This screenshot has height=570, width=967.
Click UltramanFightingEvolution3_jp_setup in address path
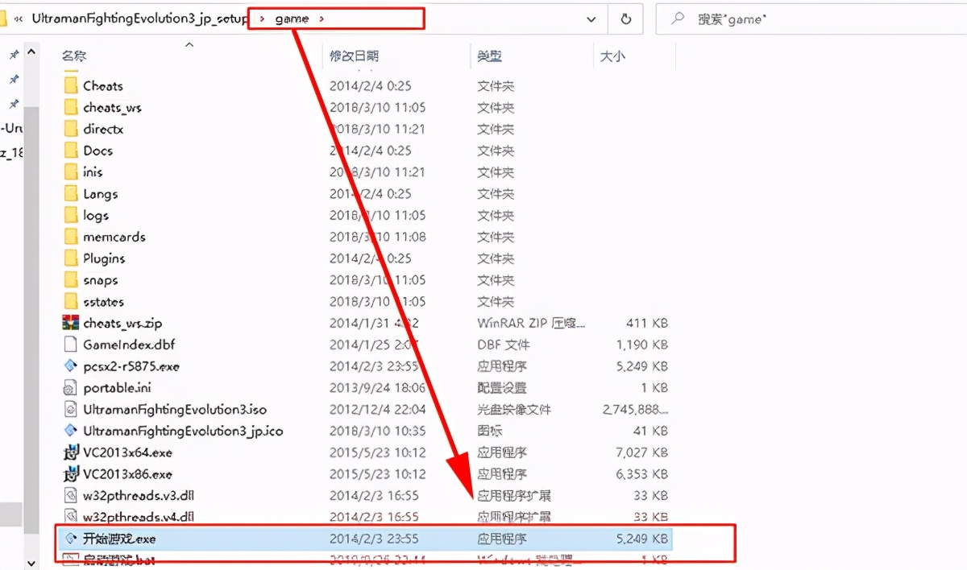(140, 19)
